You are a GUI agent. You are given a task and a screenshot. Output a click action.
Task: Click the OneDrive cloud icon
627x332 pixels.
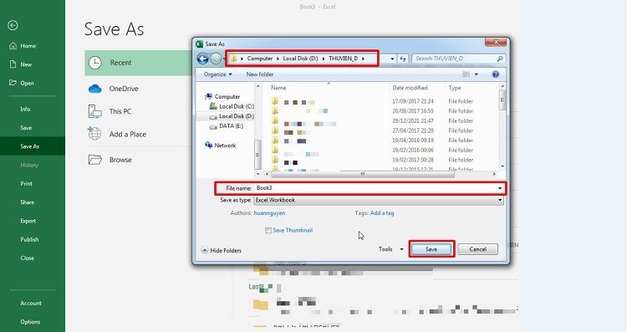click(x=94, y=89)
